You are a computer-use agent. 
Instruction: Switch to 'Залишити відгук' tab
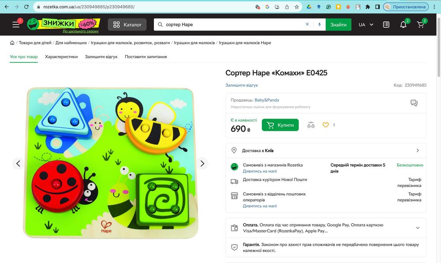101,56
